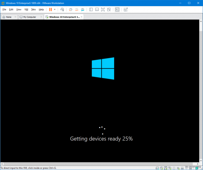Screen dimensions: 203x170
Task: Open the snapshot manager
Action: pos(82,9)
